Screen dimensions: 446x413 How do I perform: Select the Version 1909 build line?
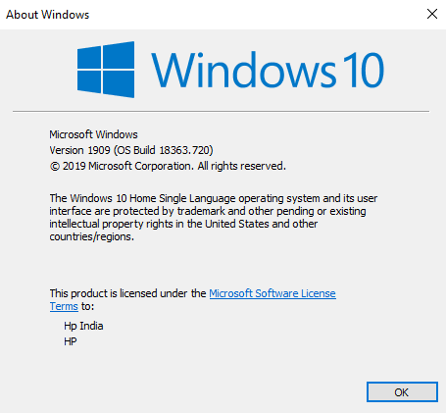coord(131,150)
